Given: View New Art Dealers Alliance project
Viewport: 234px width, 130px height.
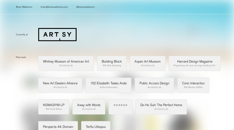Looking at the screenshot, I should click(x=60, y=85).
